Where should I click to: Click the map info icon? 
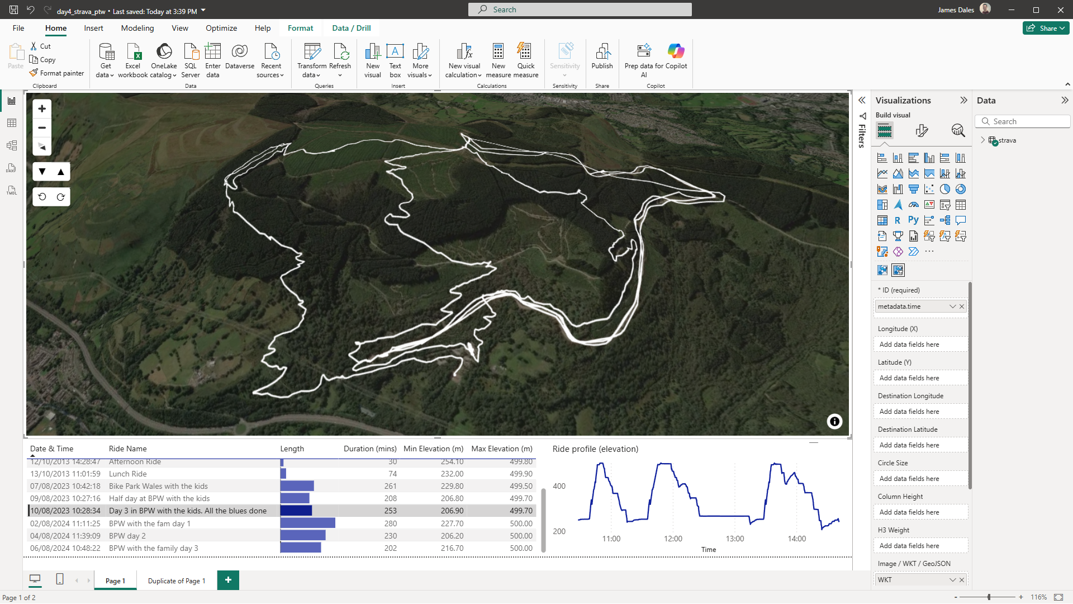pyautogui.click(x=834, y=422)
